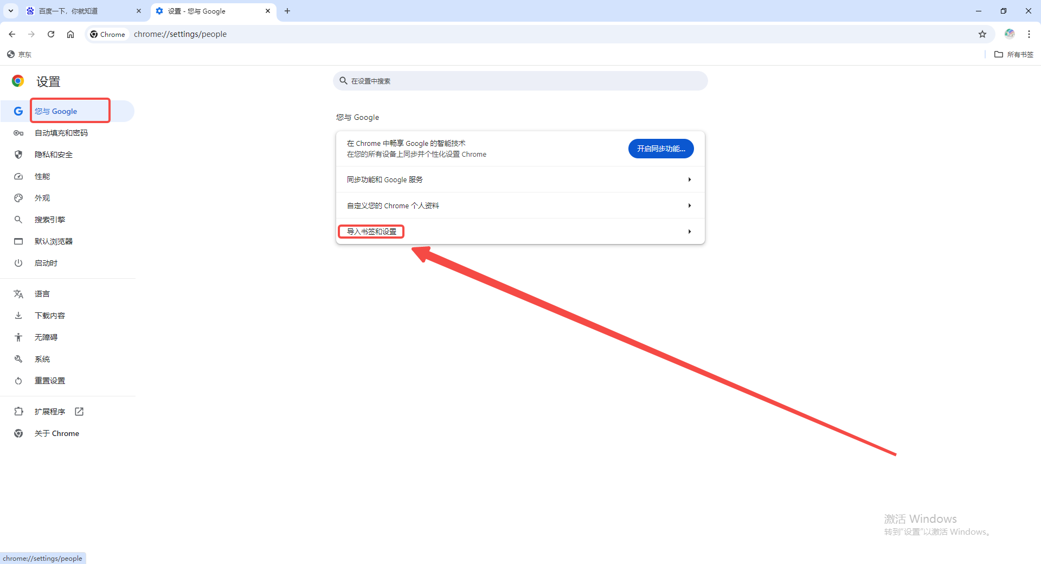Open the profile avatar menu

(x=1010, y=34)
